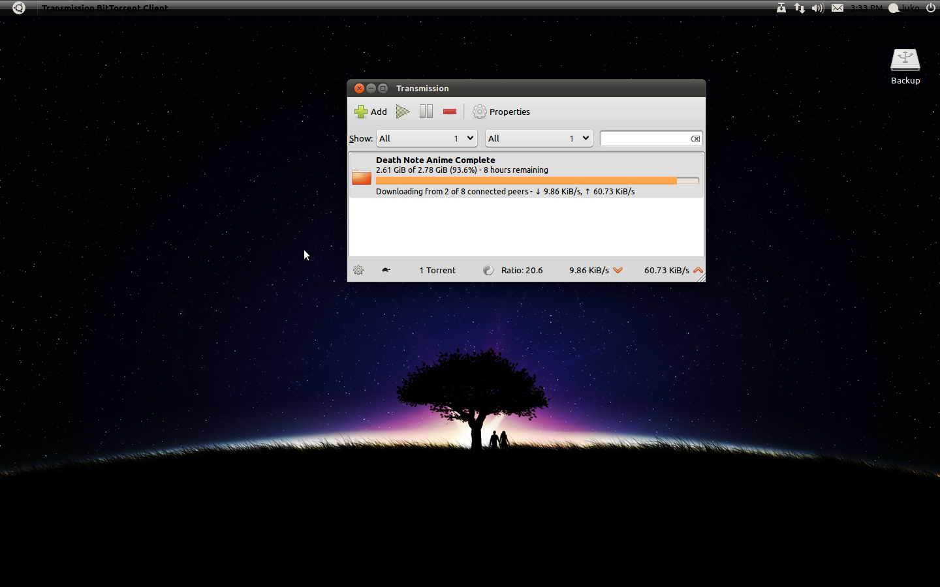Image resolution: width=940 pixels, height=587 pixels.
Task: Click the 60.73 KiB/s upload speed label
Action: (666, 270)
